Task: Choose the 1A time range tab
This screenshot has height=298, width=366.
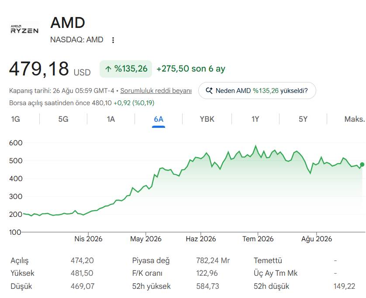Action: coord(111,119)
